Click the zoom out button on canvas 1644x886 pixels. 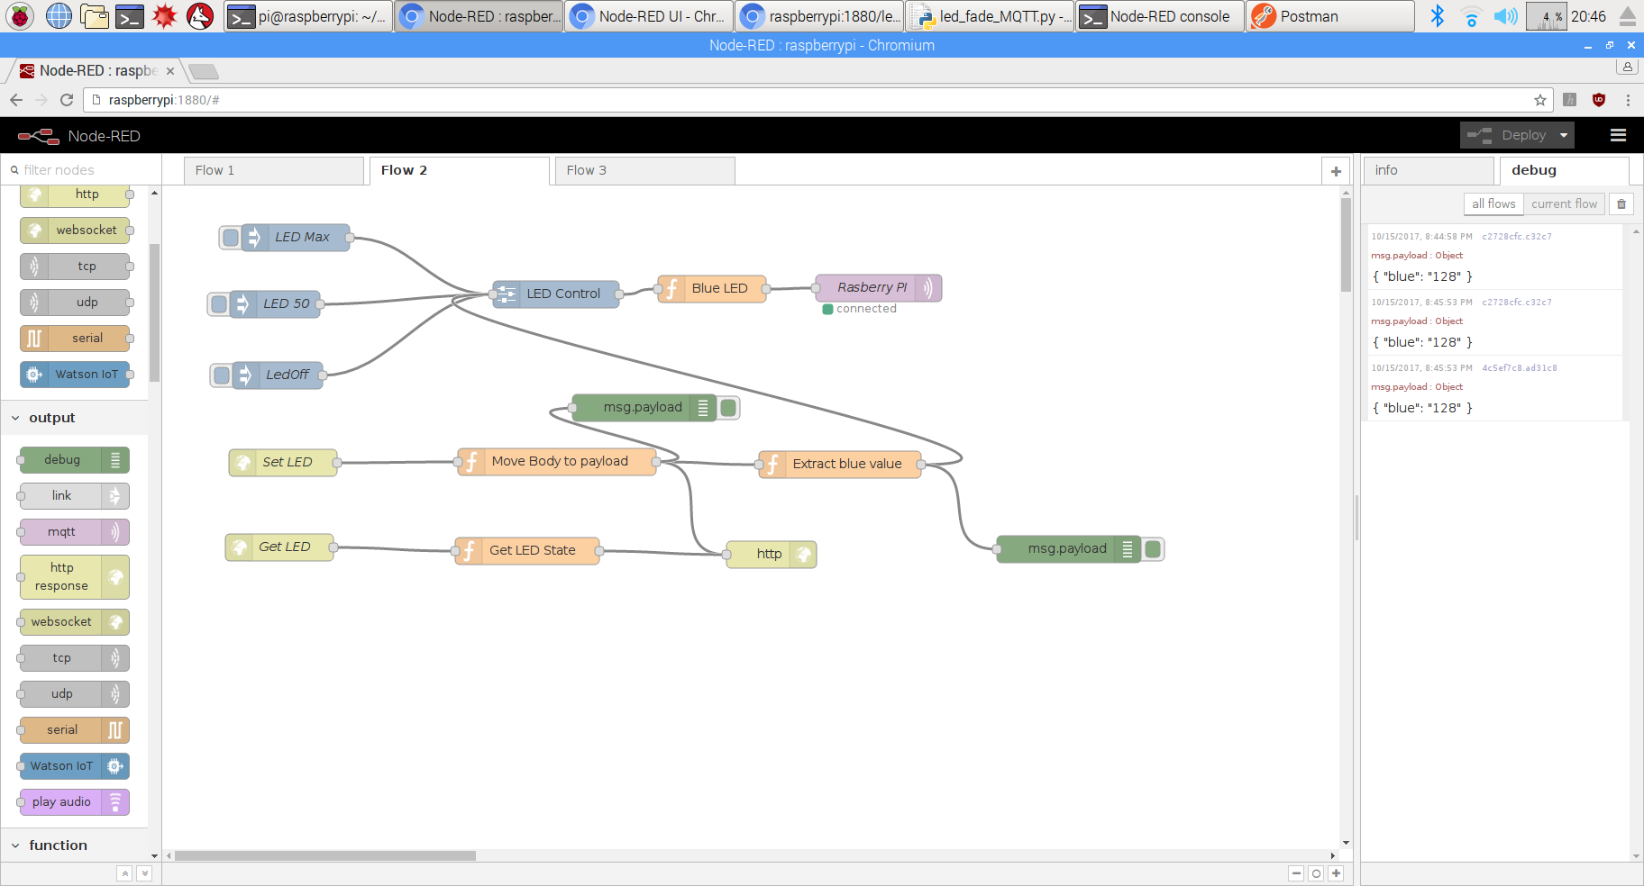click(x=1296, y=873)
